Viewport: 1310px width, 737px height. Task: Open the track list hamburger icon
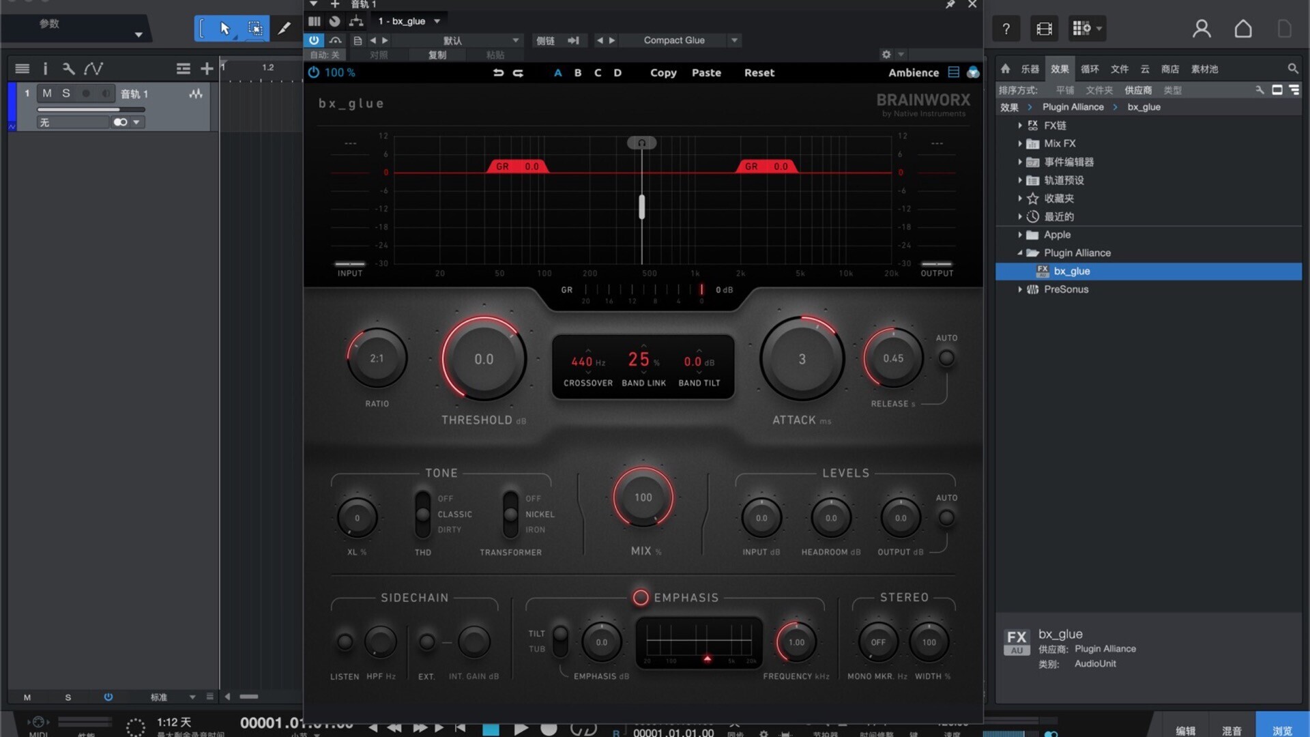point(22,68)
